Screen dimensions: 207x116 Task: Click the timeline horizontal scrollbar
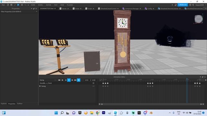click(x=151, y=104)
